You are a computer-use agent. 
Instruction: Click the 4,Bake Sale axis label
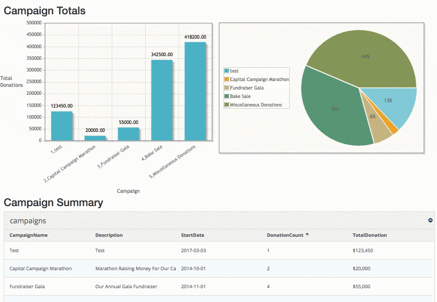[152, 153]
